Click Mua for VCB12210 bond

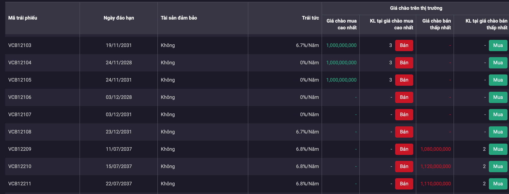tap(498, 166)
